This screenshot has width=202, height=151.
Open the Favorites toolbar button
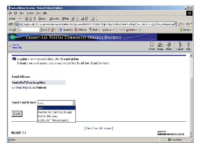point(54,19)
